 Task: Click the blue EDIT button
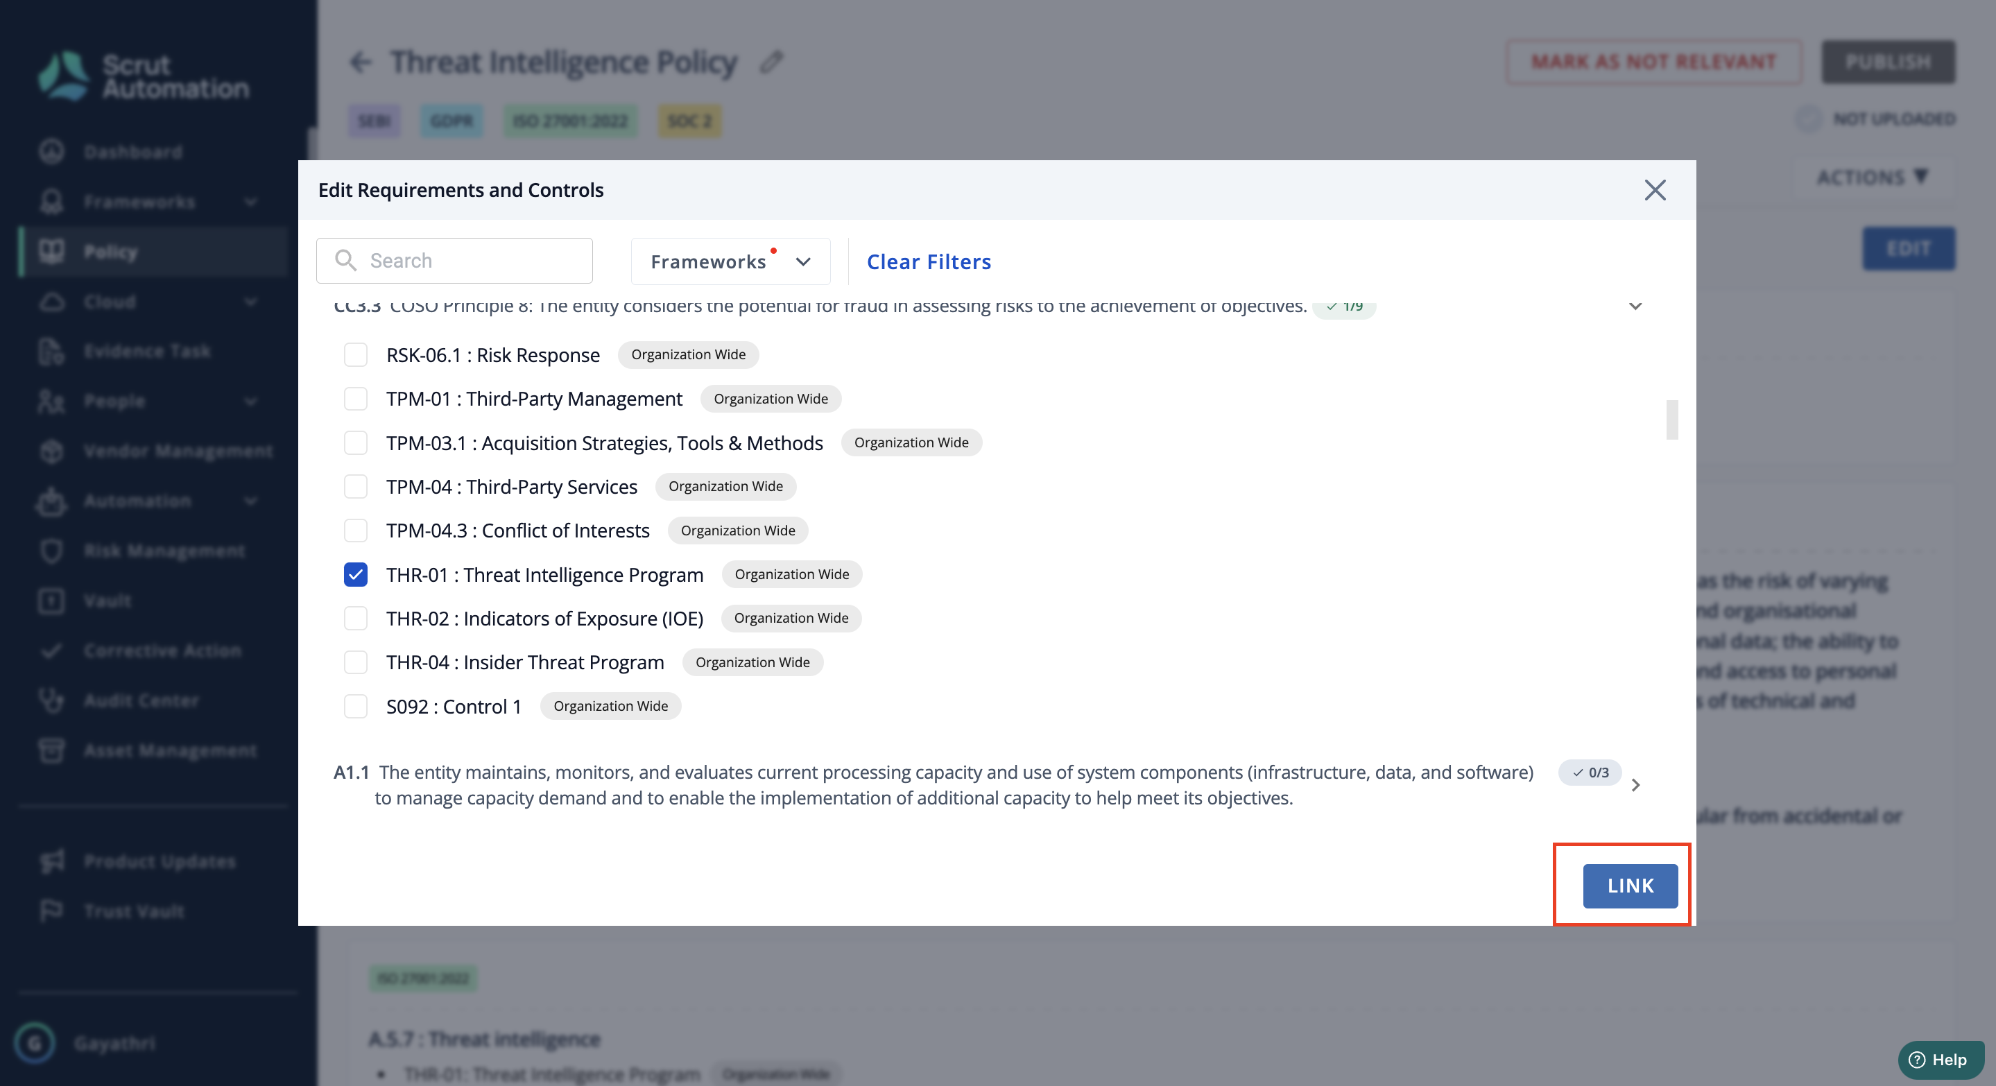[1909, 249]
